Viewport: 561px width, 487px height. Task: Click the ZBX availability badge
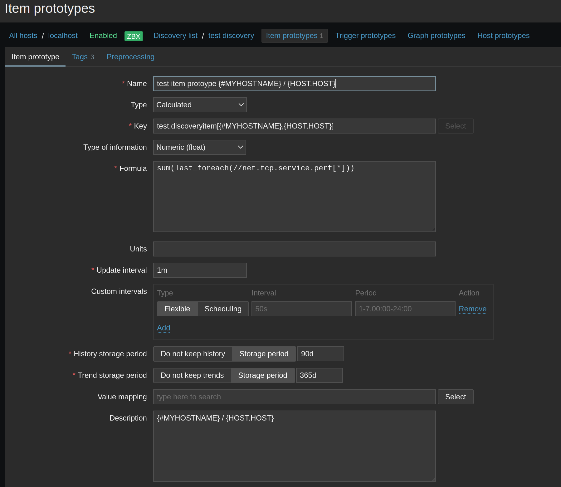(x=134, y=36)
